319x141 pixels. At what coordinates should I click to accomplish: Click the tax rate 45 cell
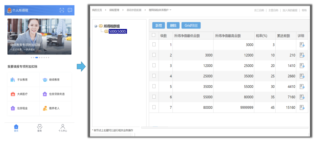pos(265,107)
